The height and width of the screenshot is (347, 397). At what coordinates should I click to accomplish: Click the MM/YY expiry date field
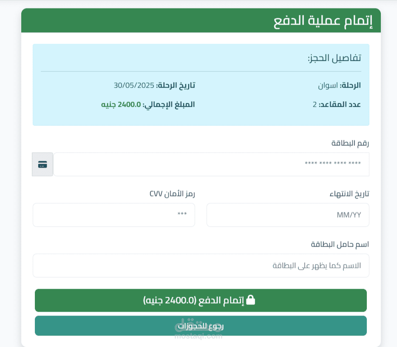pyautogui.click(x=288, y=215)
